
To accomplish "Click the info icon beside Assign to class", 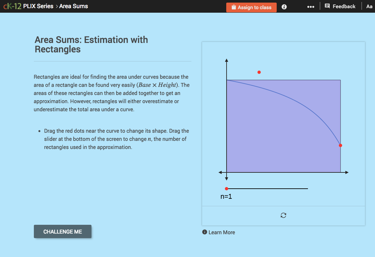I will (x=284, y=7).
